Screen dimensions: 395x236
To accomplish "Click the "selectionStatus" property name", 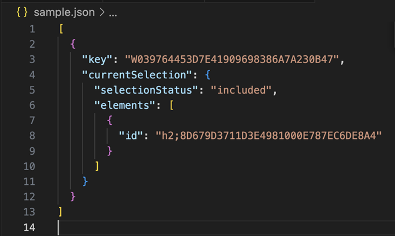I will (147, 90).
